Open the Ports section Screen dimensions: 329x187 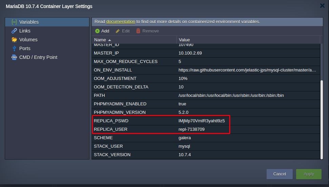click(47, 48)
